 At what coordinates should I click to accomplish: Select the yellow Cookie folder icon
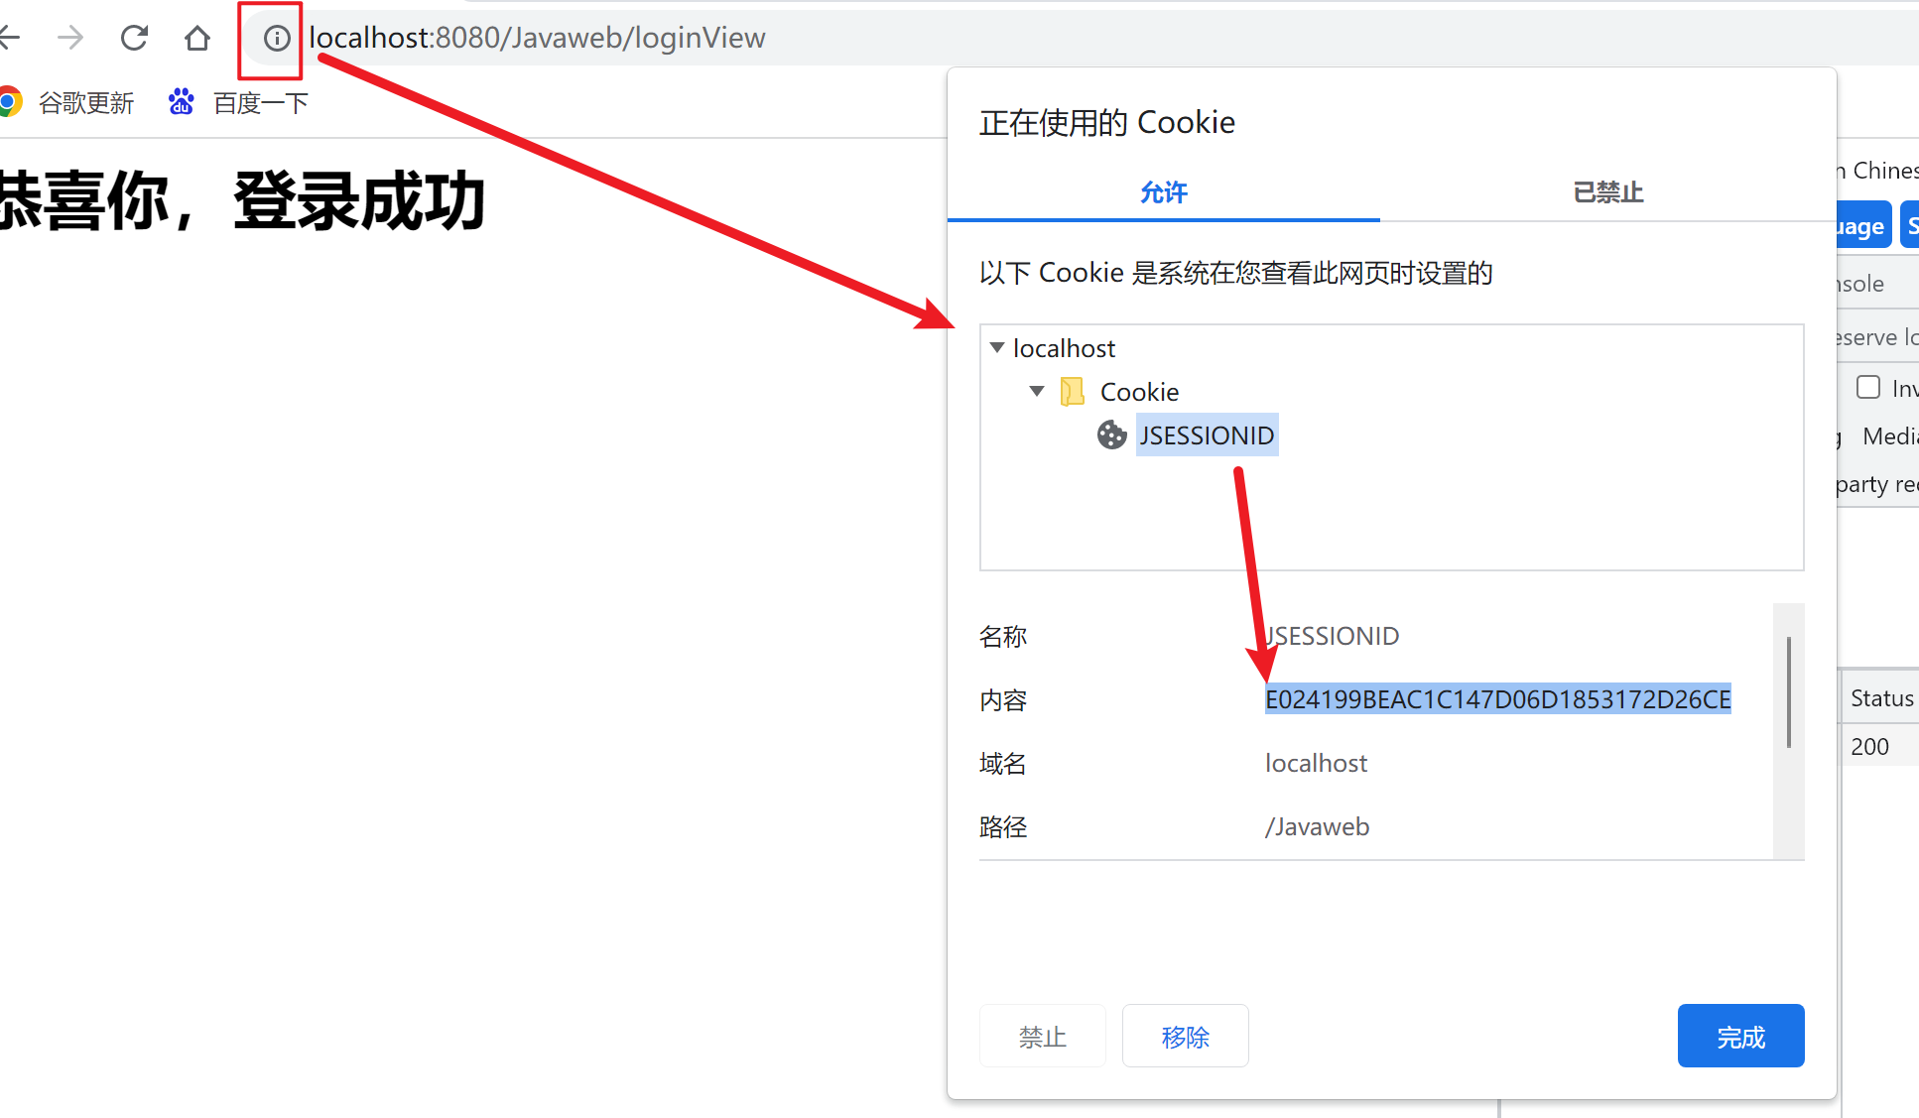[1072, 392]
